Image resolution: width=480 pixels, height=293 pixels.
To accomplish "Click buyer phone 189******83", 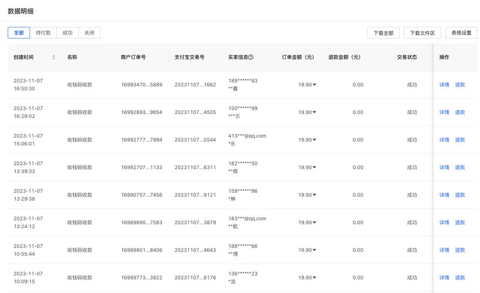I will point(243,81).
